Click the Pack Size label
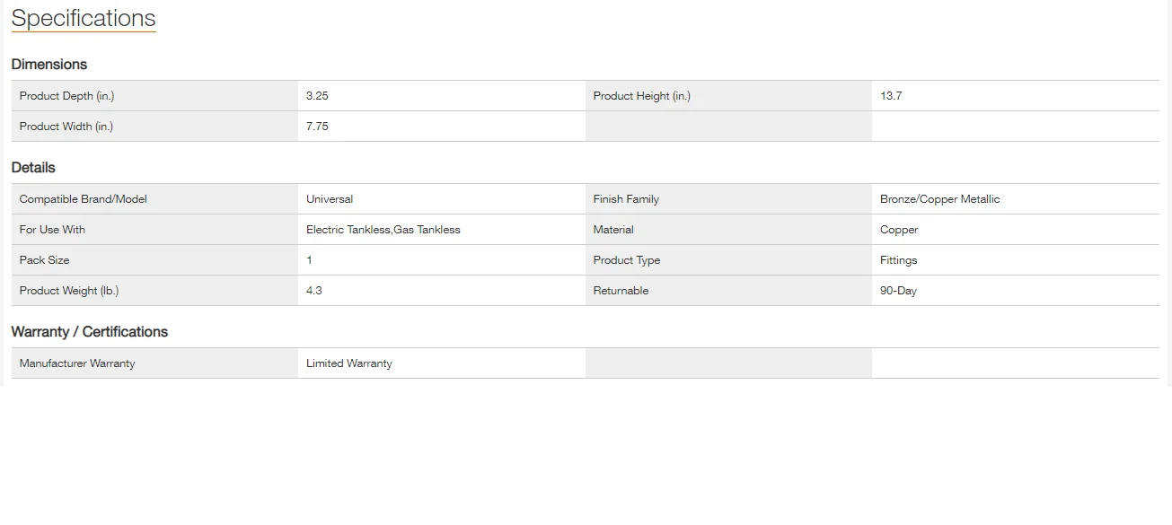This screenshot has width=1172, height=525. point(45,260)
